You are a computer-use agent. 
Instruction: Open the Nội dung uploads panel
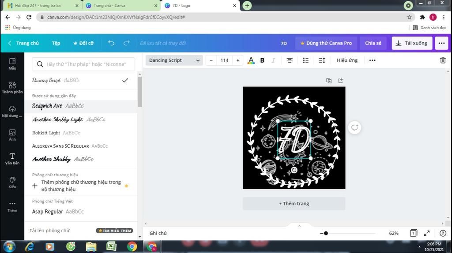(x=12, y=112)
